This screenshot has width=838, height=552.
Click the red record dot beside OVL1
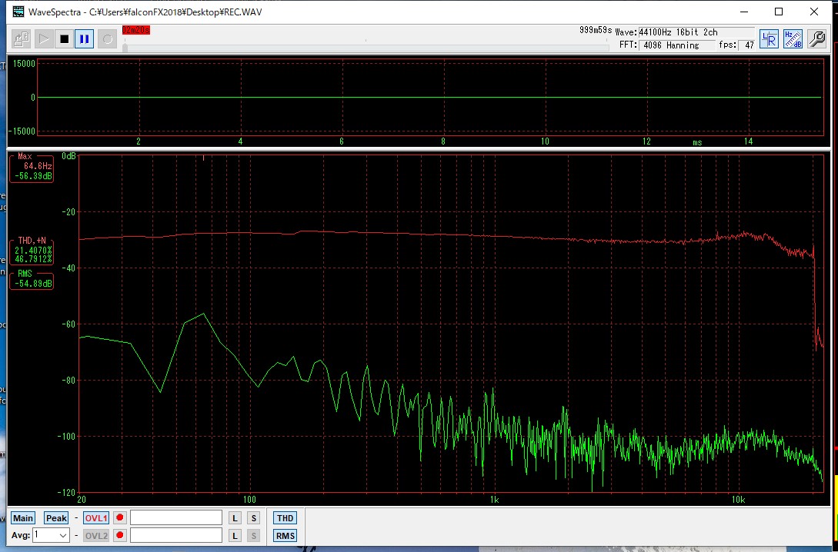coord(120,518)
